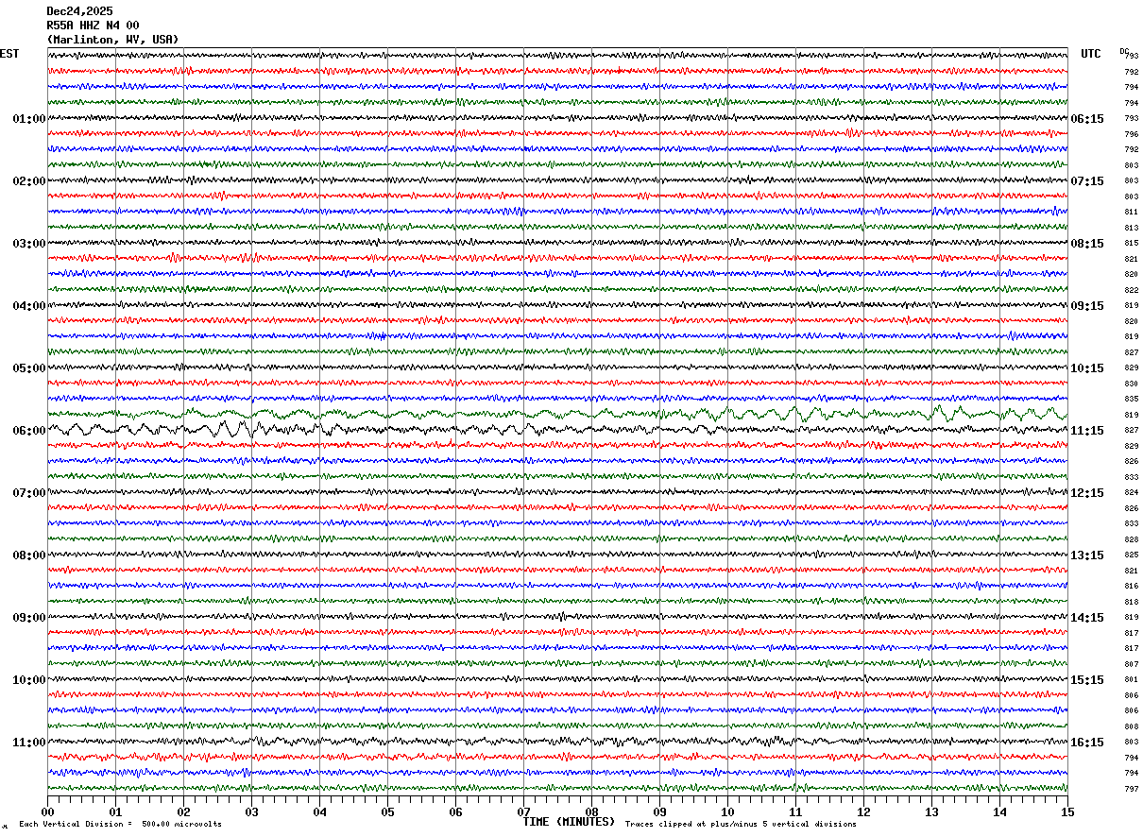This screenshot has height=837, width=1143.
Task: Click DC offset value 801
Action: pyautogui.click(x=1131, y=680)
